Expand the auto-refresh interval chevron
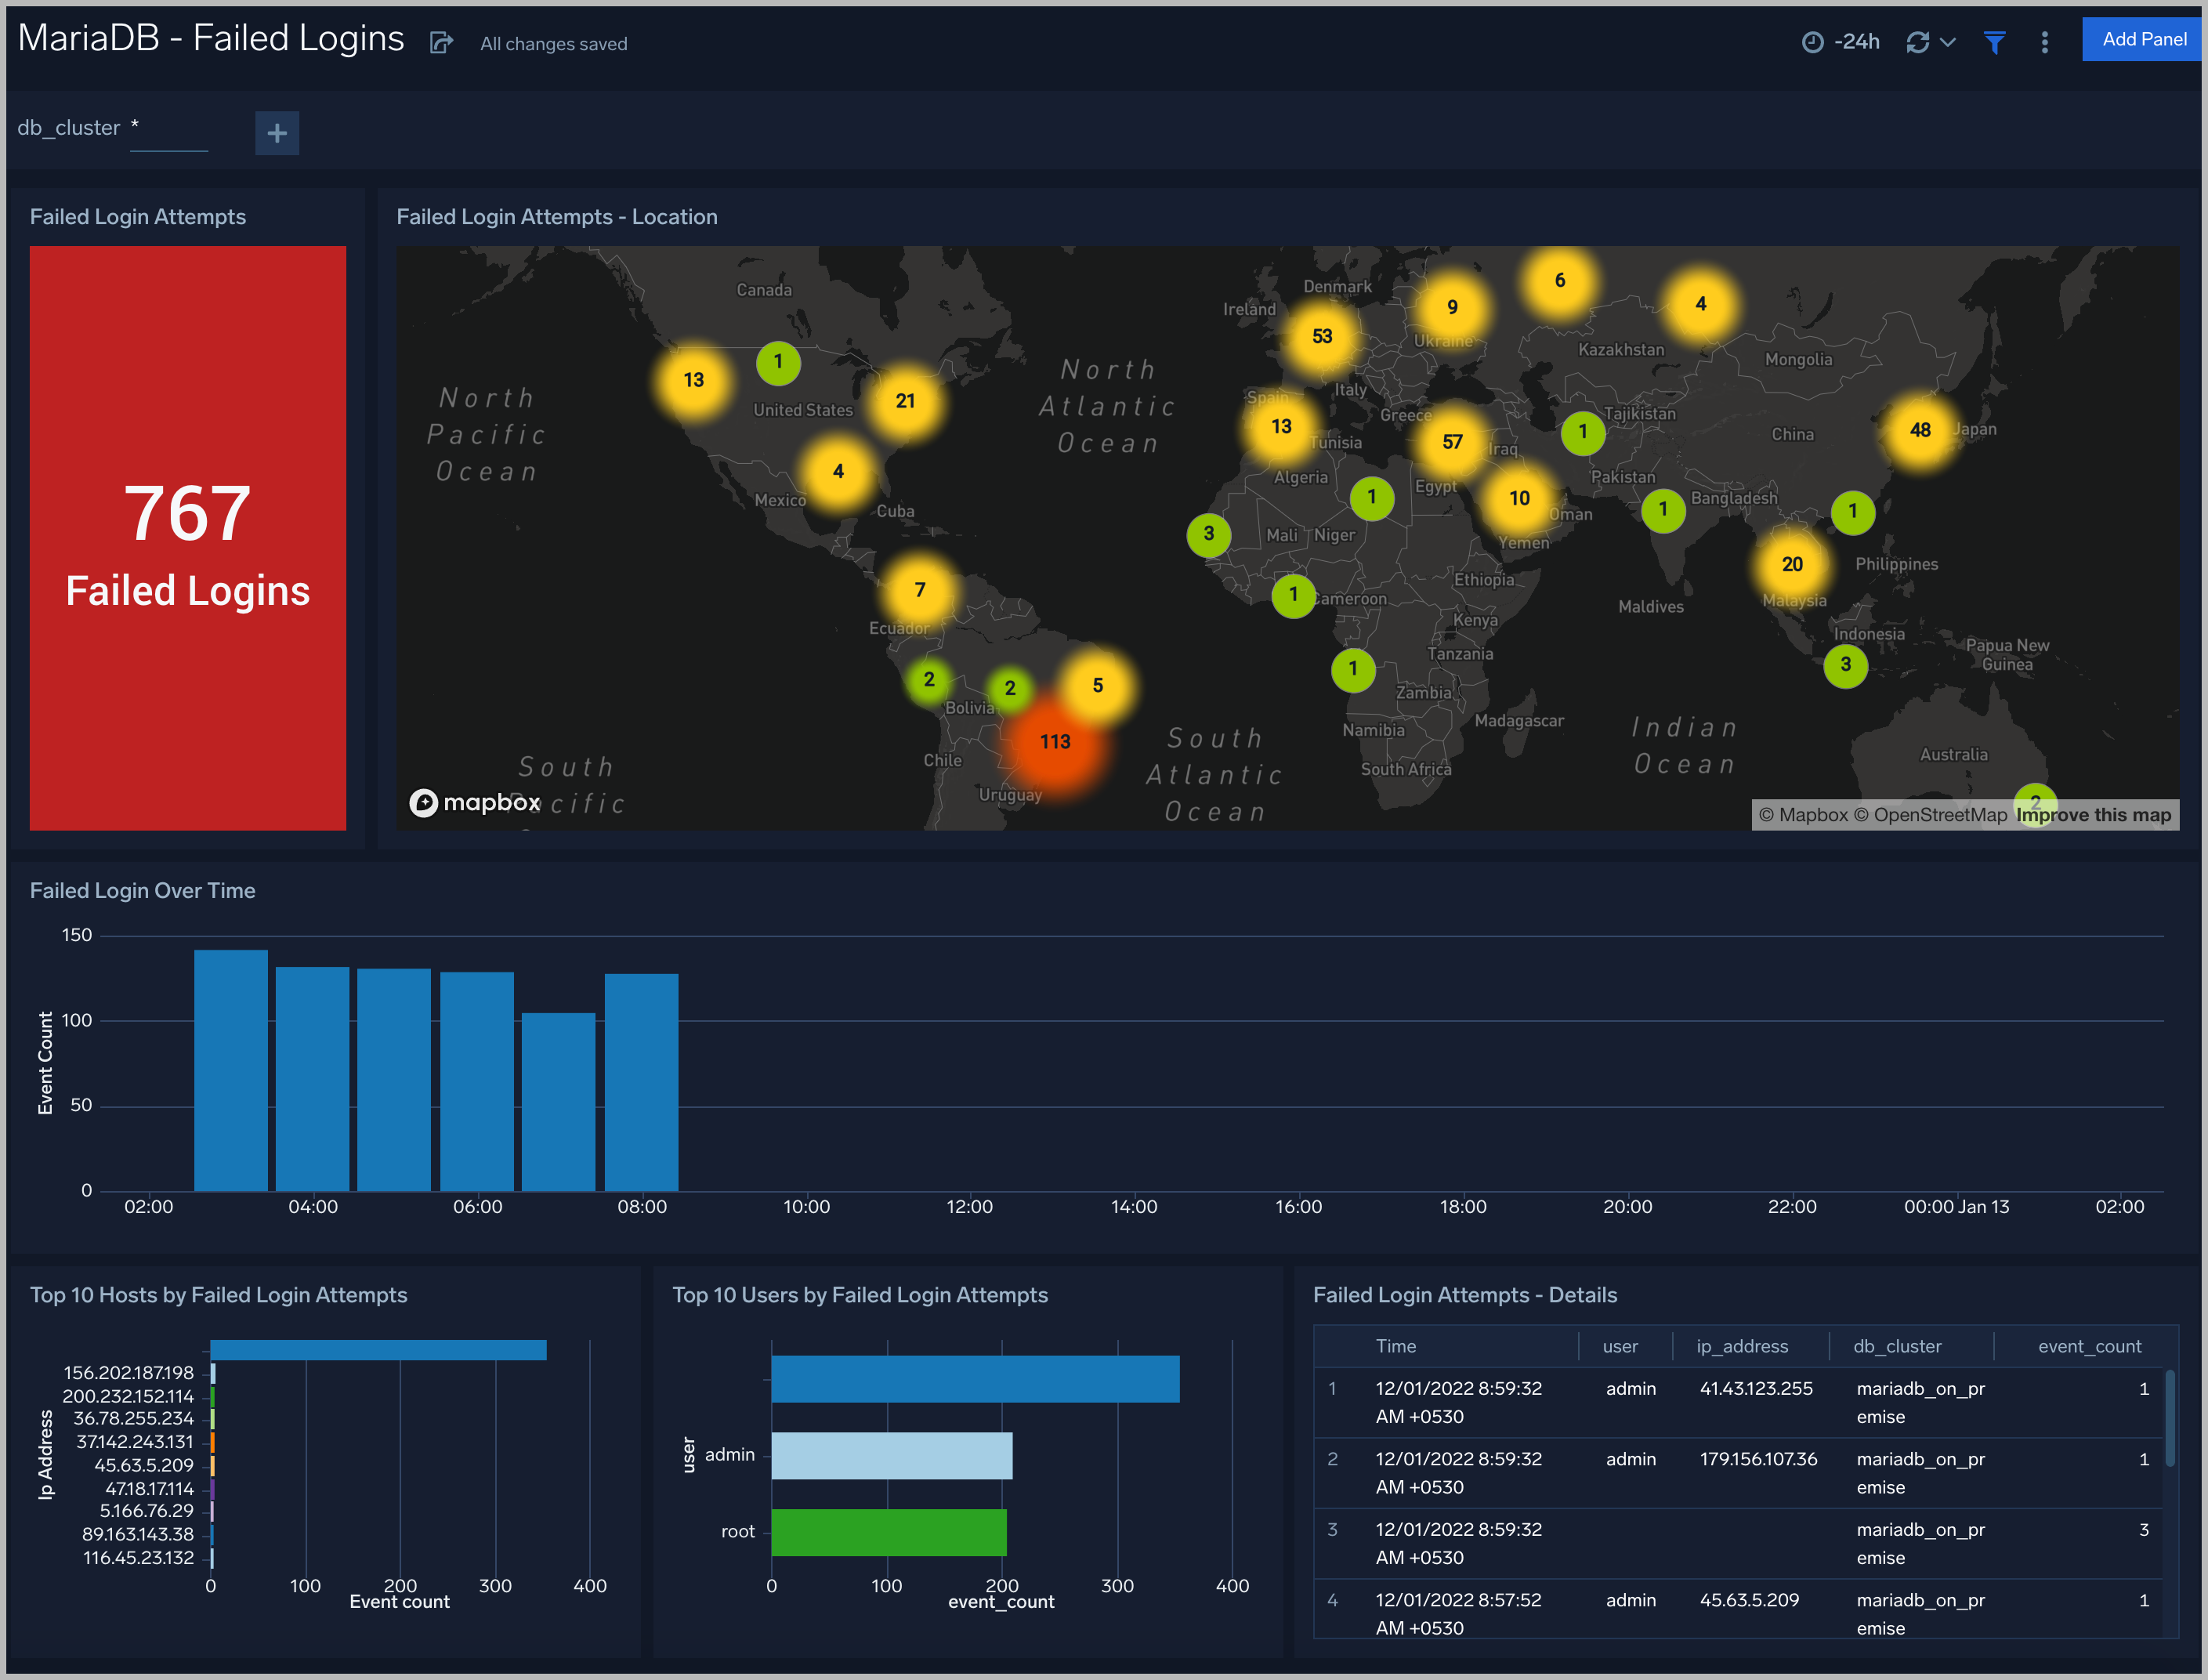This screenshot has height=1680, width=2208. [1948, 42]
